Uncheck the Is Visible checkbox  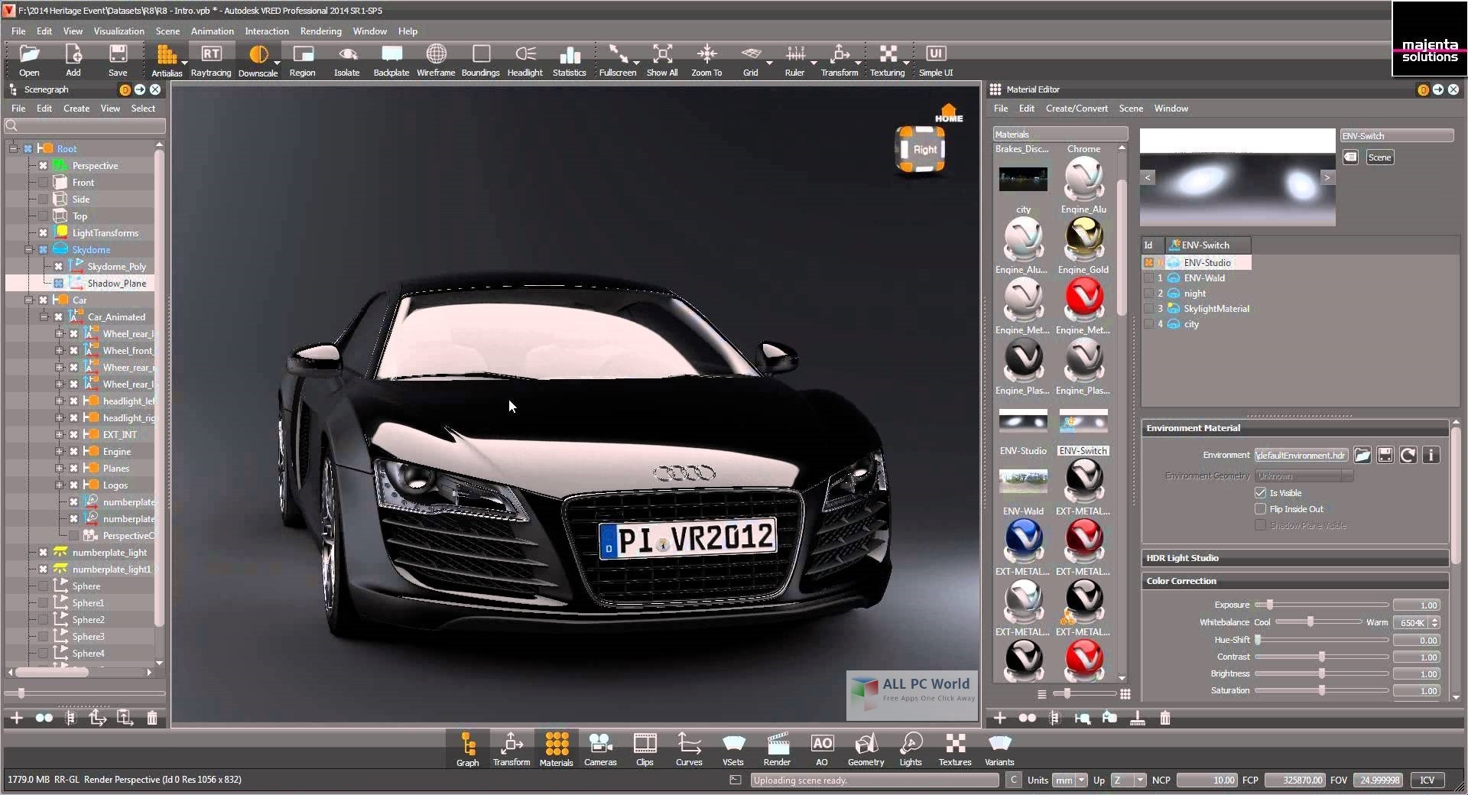tap(1260, 493)
